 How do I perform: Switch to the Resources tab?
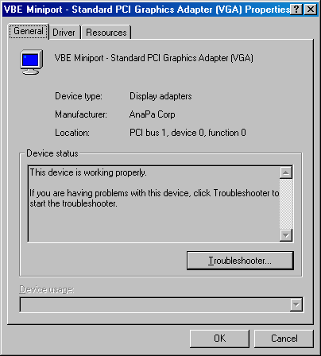(106, 33)
